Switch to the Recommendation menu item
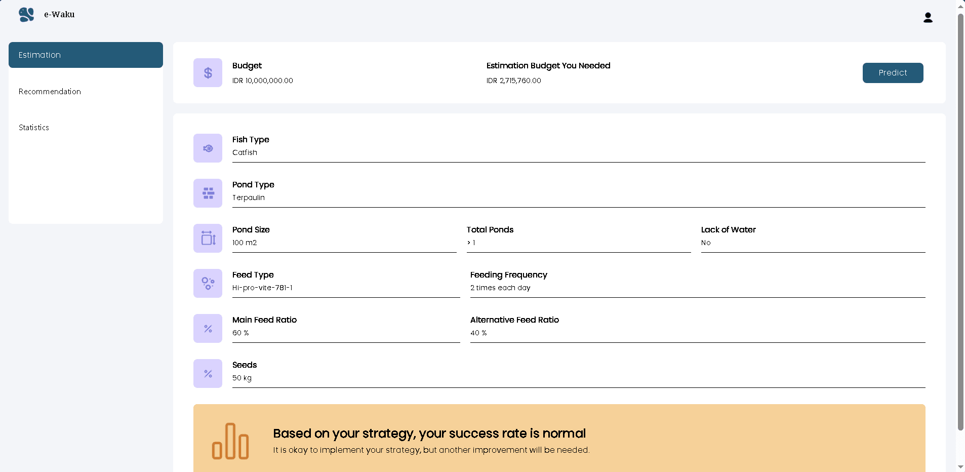Viewport: 965px width, 472px height. click(x=50, y=92)
